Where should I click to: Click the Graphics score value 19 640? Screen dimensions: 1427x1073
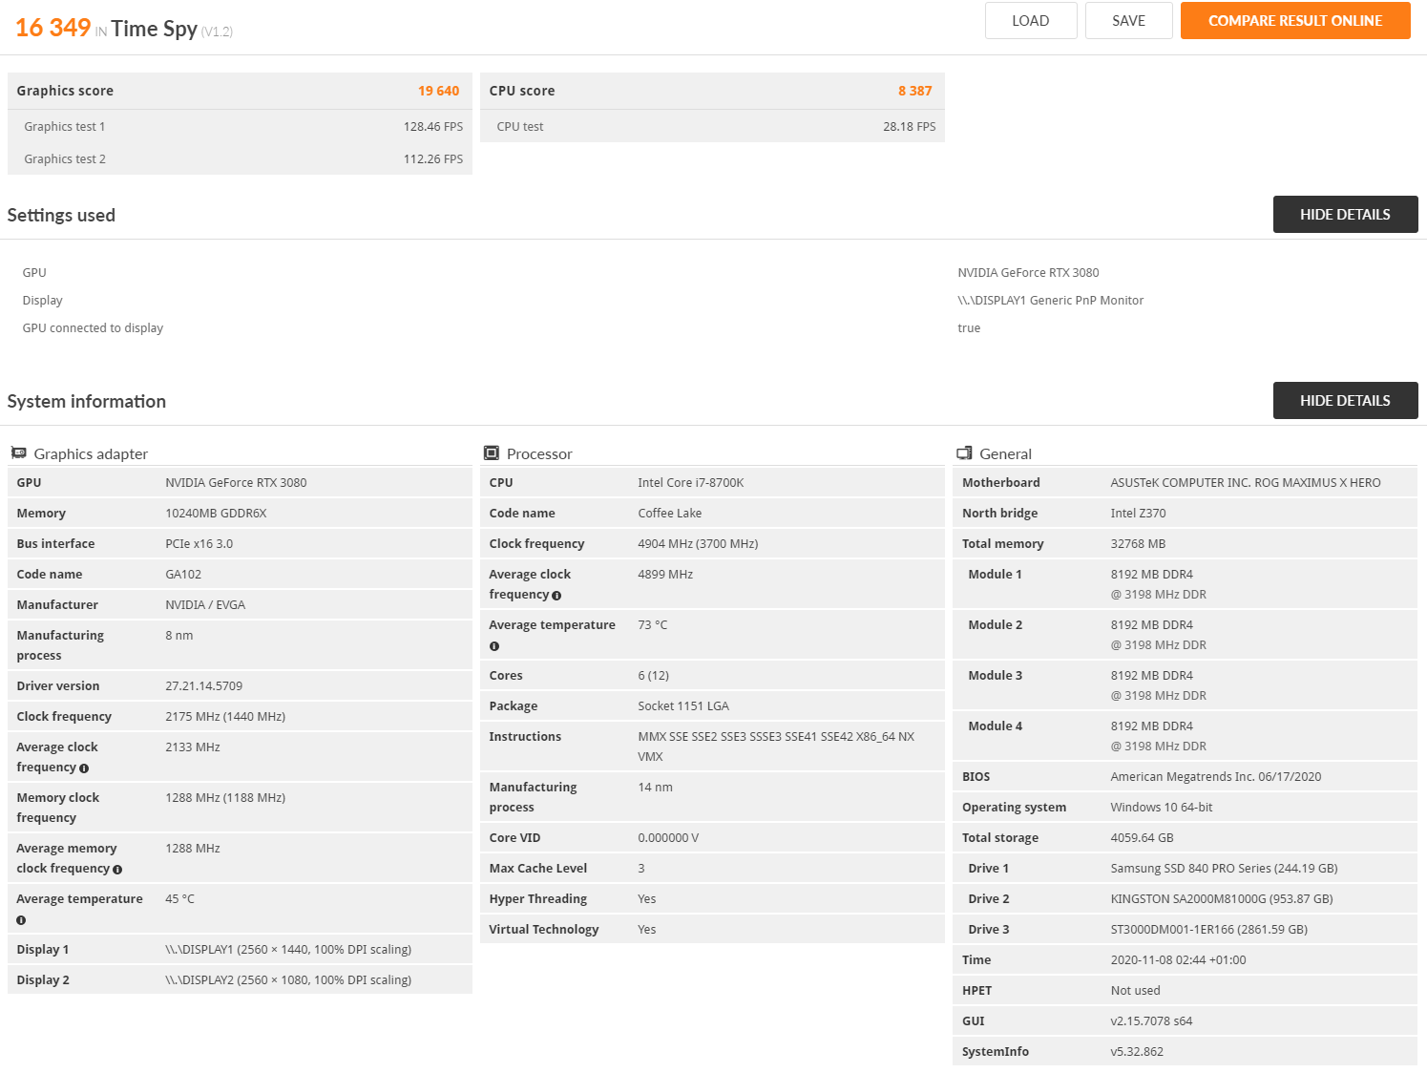[x=438, y=91]
